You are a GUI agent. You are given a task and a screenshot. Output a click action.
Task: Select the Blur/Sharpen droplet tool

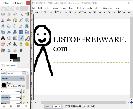click(x=9, y=50)
